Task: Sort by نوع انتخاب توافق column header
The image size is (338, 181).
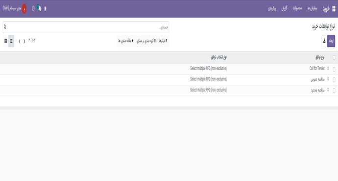Action: point(218,57)
